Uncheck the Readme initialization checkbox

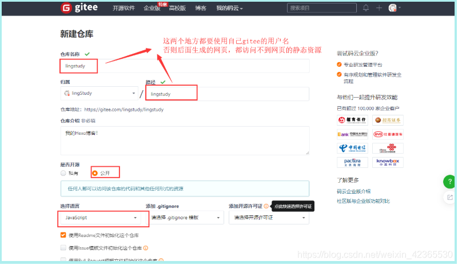(63, 235)
